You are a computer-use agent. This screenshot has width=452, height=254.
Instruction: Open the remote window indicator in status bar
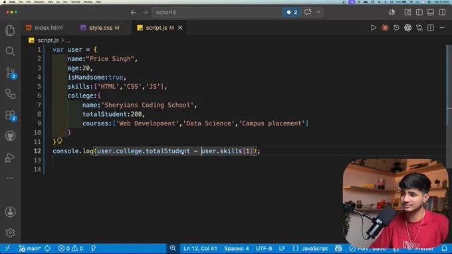7,248
